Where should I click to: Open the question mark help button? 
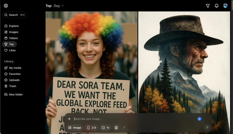click(x=124, y=128)
